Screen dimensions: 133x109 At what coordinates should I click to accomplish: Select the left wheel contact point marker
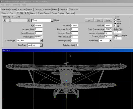[x=55, y=98]
